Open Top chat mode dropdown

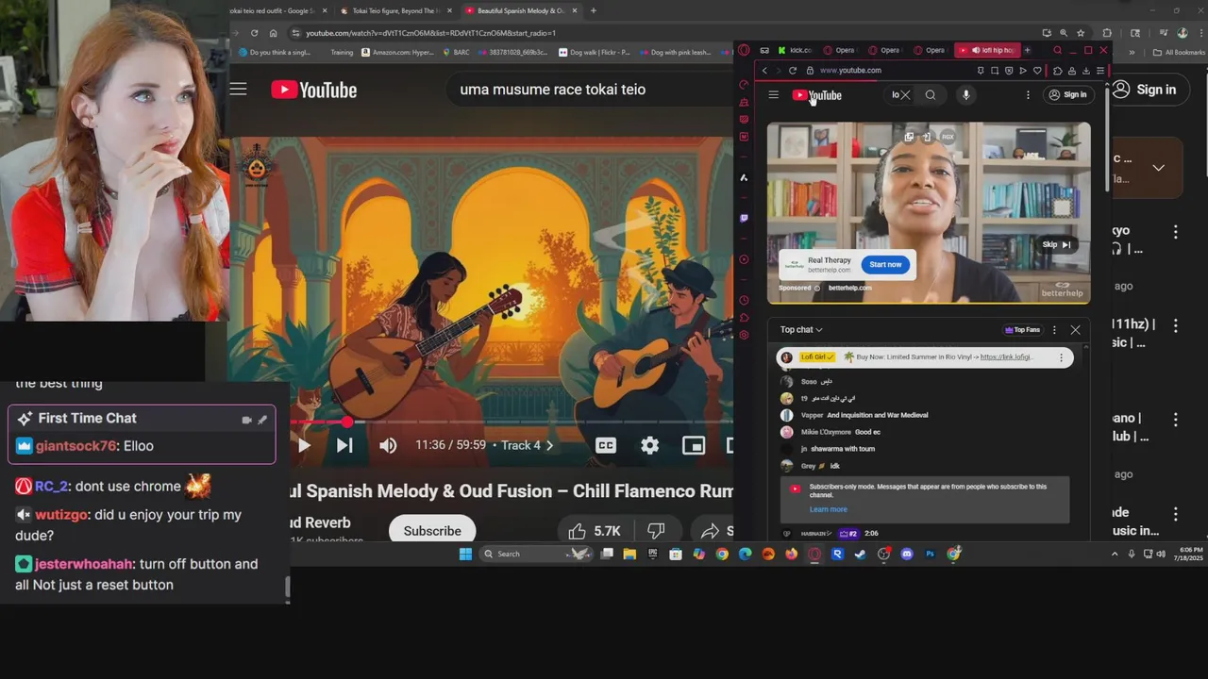[x=801, y=329]
